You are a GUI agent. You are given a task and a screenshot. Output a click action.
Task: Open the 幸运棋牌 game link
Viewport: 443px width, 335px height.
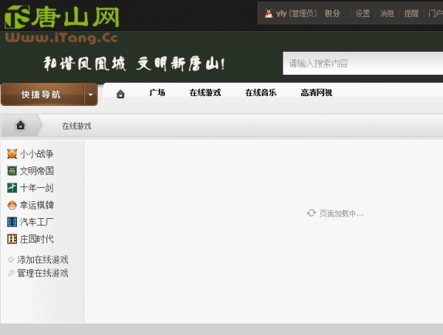36,205
